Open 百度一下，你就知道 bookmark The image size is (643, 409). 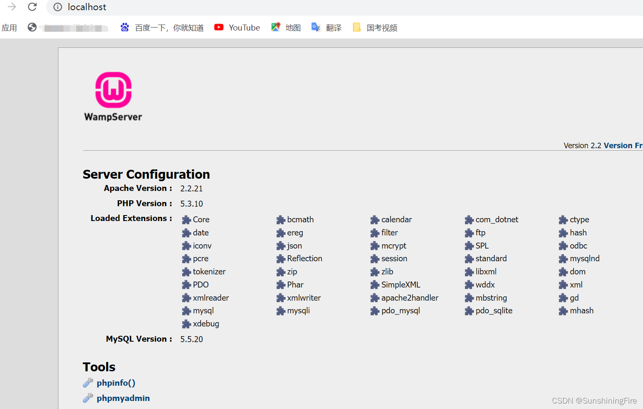pyautogui.click(x=169, y=28)
